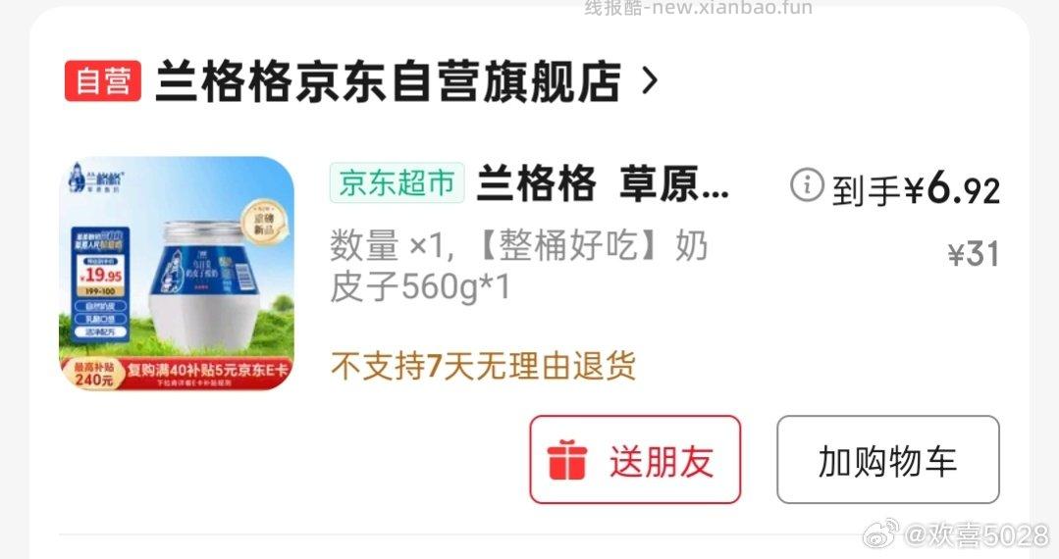Open the 兰格格京东自营旗舰店 store page
This screenshot has width=1059, height=559.
[389, 81]
